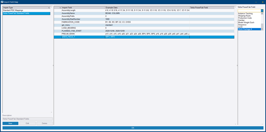Screen dimensions: 266x132
Task: Select the AssemblyName row
Action: click(144, 13)
